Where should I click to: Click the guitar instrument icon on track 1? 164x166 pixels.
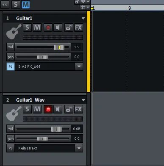point(14,32)
